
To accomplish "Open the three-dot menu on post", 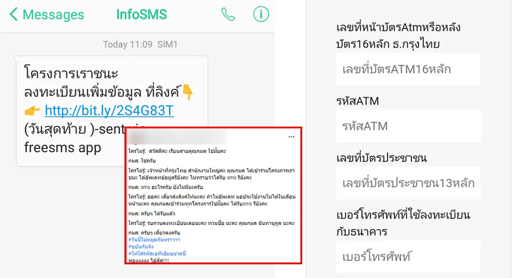I will pyautogui.click(x=291, y=137).
